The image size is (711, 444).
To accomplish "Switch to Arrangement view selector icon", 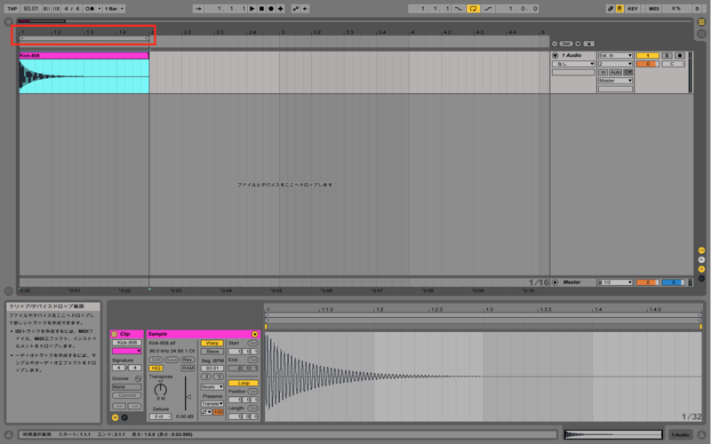I will coord(701,22).
